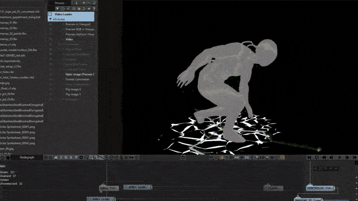Select the blue hatched disabled node in nodegraph

138,187
